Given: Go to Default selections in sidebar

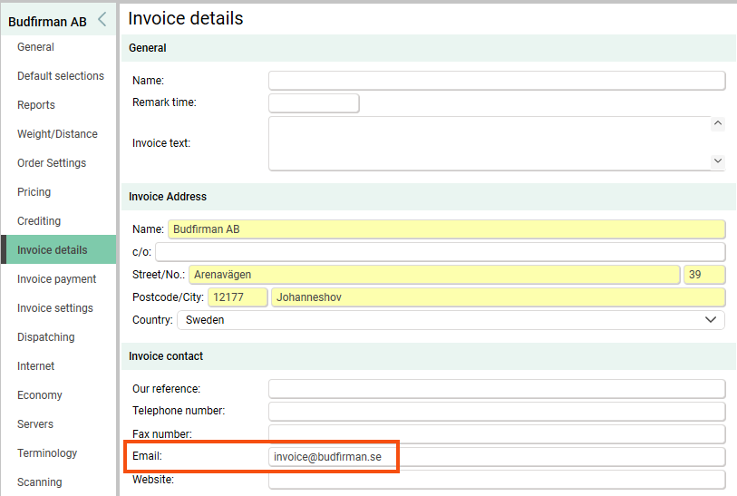Looking at the screenshot, I should 61,76.
